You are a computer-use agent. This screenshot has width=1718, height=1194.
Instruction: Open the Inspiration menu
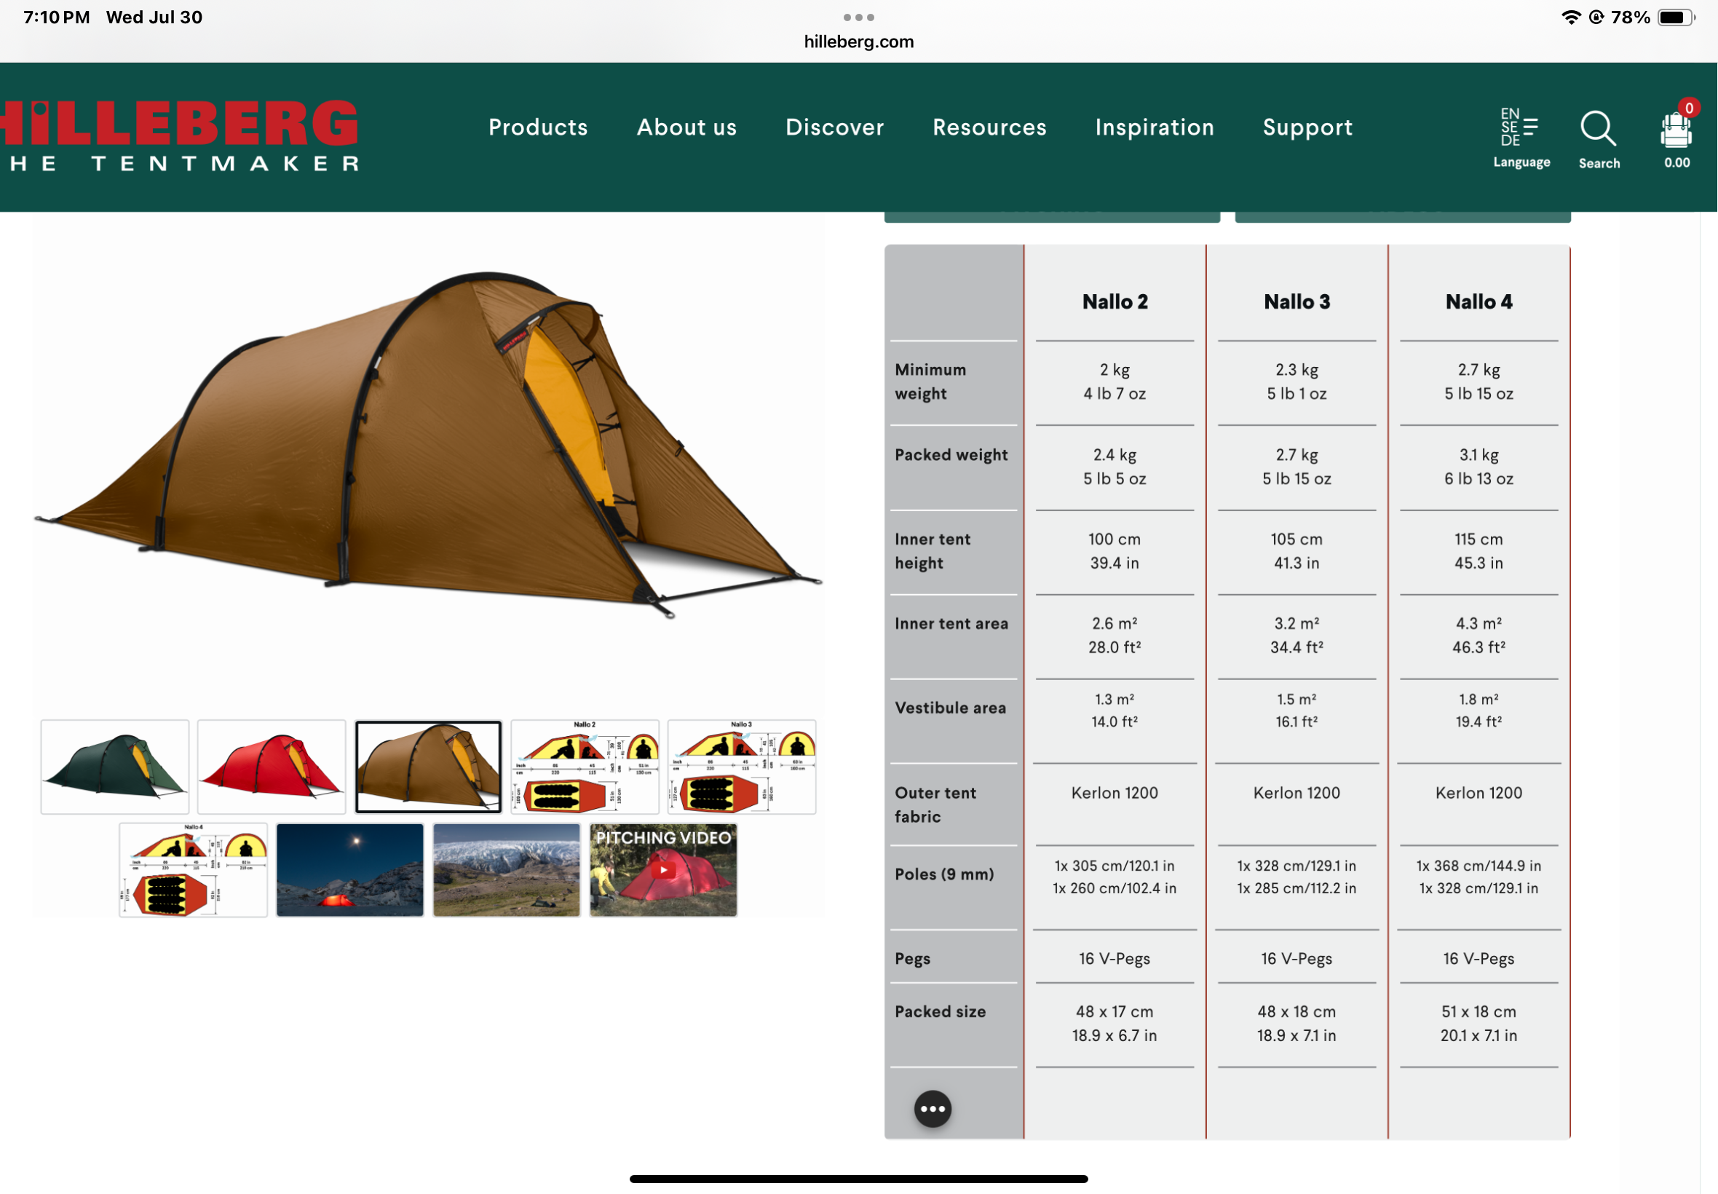1154,127
